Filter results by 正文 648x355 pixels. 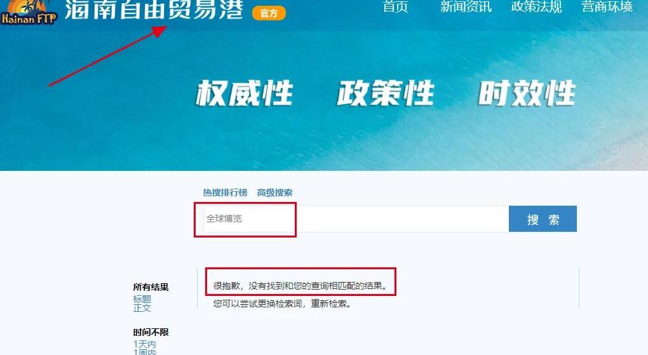[x=142, y=308]
